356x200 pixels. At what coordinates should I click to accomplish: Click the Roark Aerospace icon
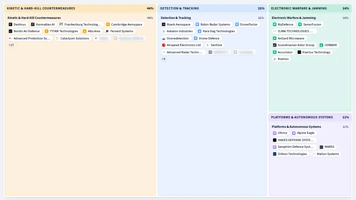pyautogui.click(x=164, y=24)
